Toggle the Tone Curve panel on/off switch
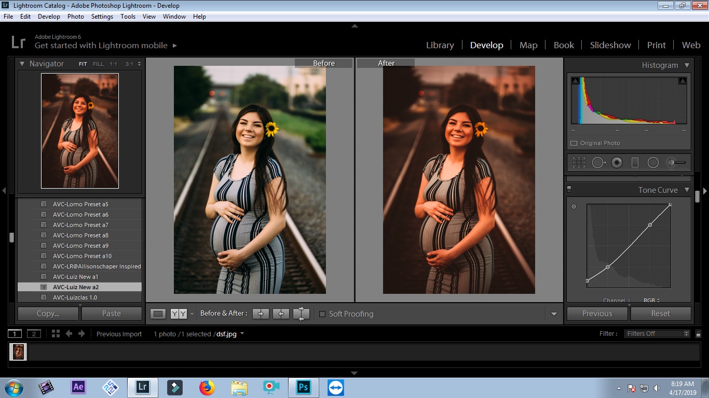The width and height of the screenshot is (709, 398). coord(569,189)
